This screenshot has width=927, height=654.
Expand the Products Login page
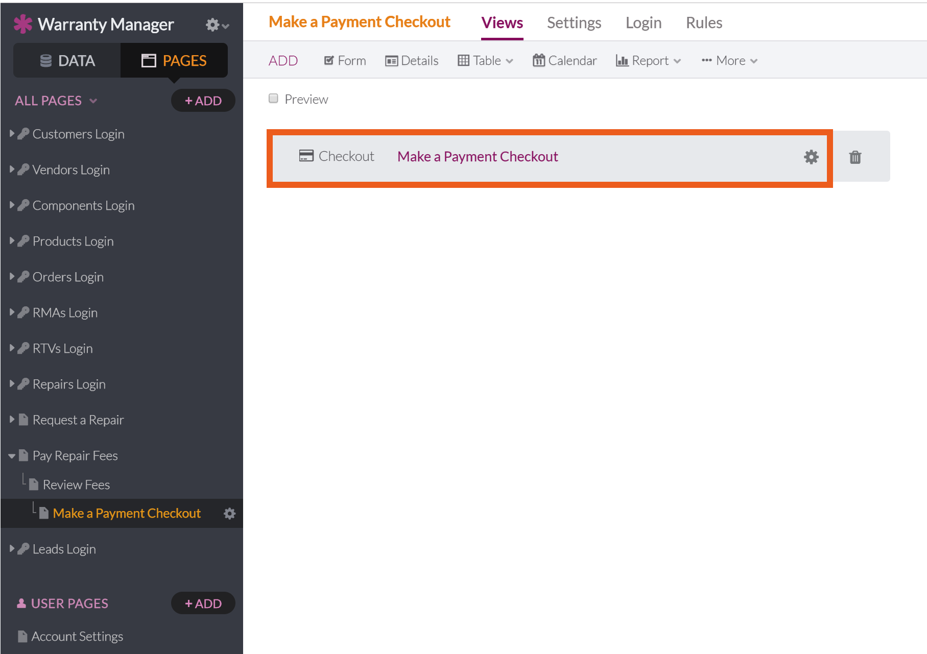12,241
